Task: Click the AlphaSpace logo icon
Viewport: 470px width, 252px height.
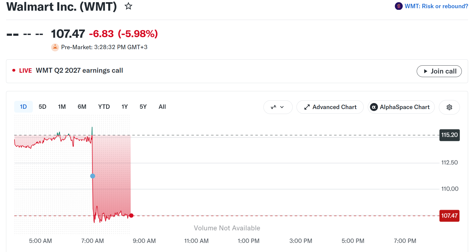Action: tap(374, 107)
